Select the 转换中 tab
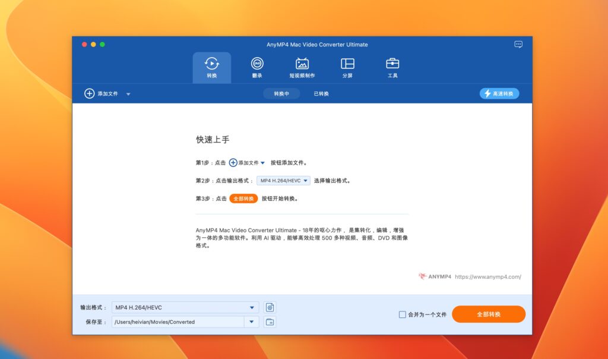Image resolution: width=608 pixels, height=359 pixels. 282,93
